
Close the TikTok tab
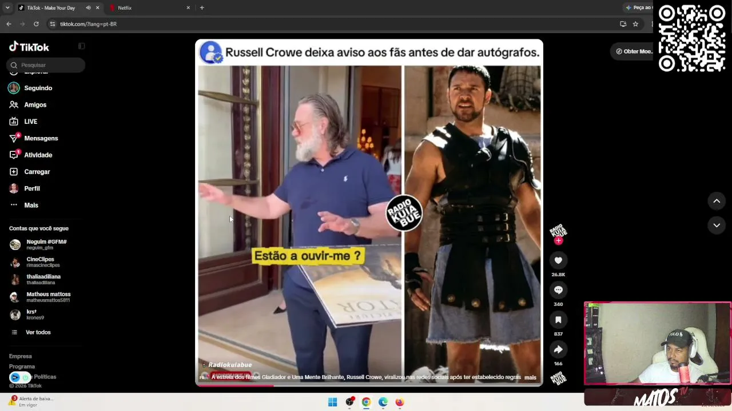[x=97, y=8]
